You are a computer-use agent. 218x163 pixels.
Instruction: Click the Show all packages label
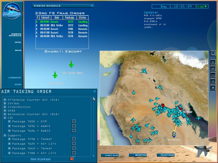(41, 159)
